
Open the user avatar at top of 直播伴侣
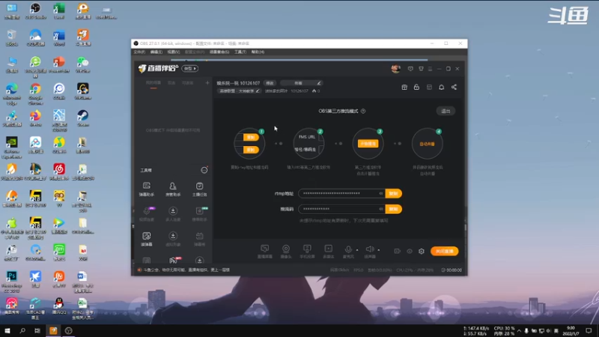(396, 68)
